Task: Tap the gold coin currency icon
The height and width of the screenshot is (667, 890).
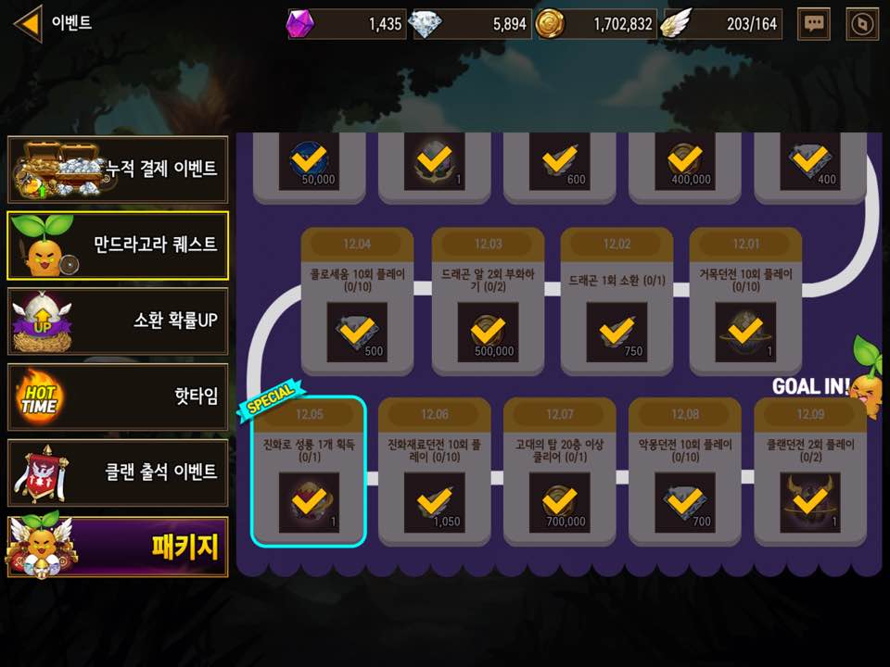Action: (x=550, y=24)
